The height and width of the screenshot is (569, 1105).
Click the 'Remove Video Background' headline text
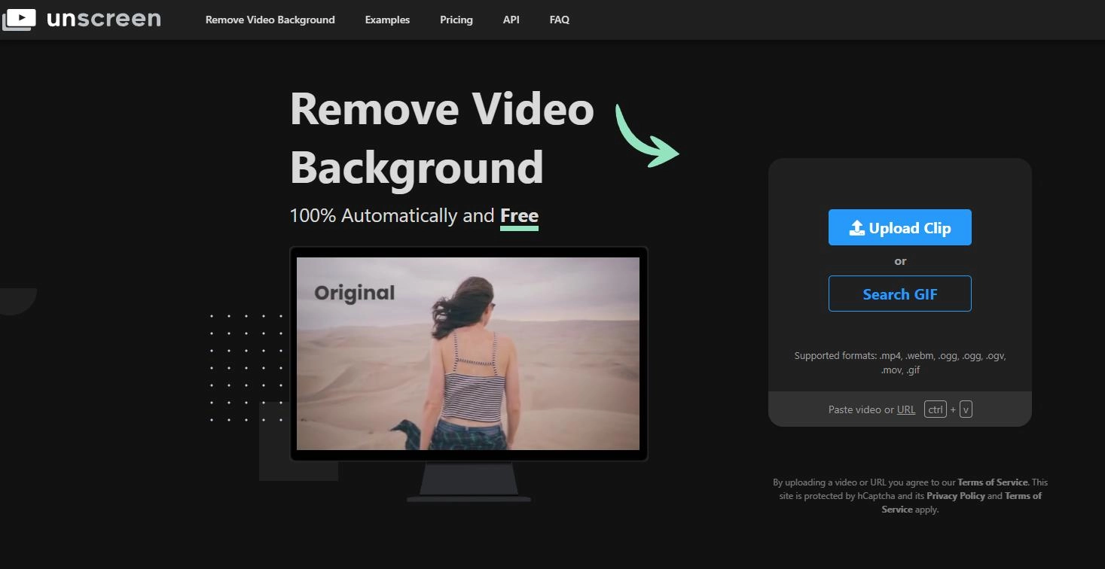[442, 138]
